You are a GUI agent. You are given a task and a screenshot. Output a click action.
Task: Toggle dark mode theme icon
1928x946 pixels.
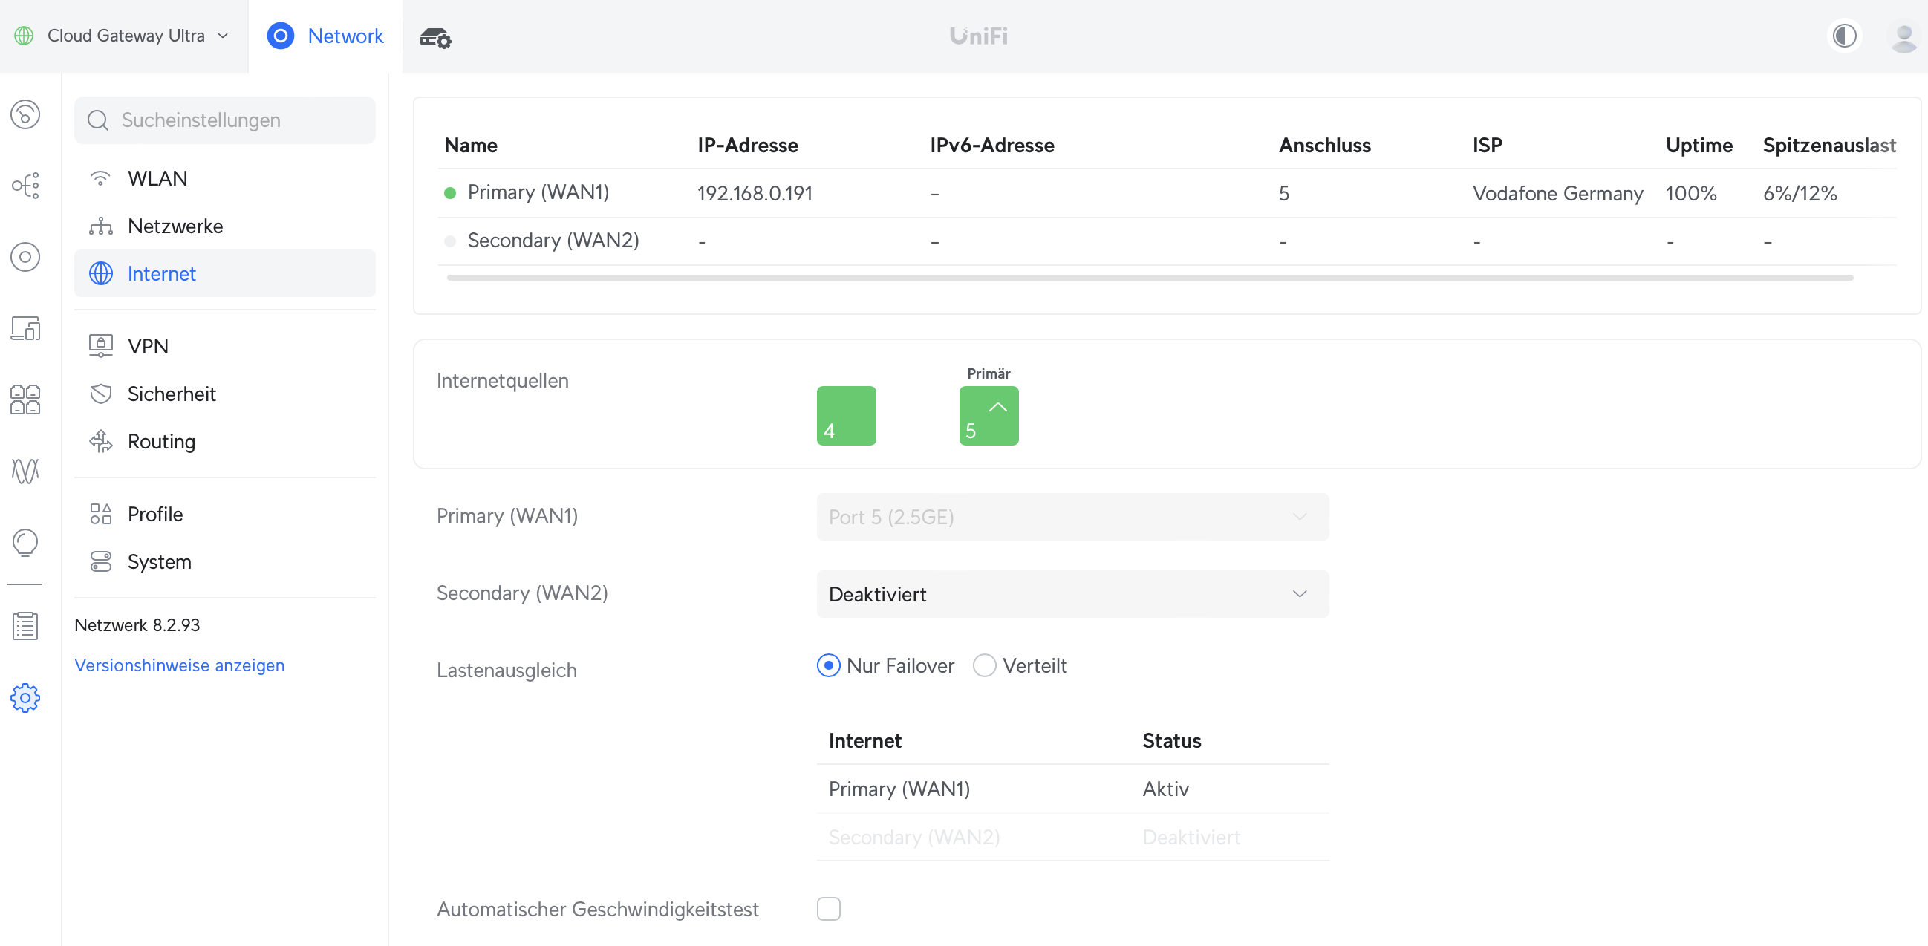[x=1844, y=36]
